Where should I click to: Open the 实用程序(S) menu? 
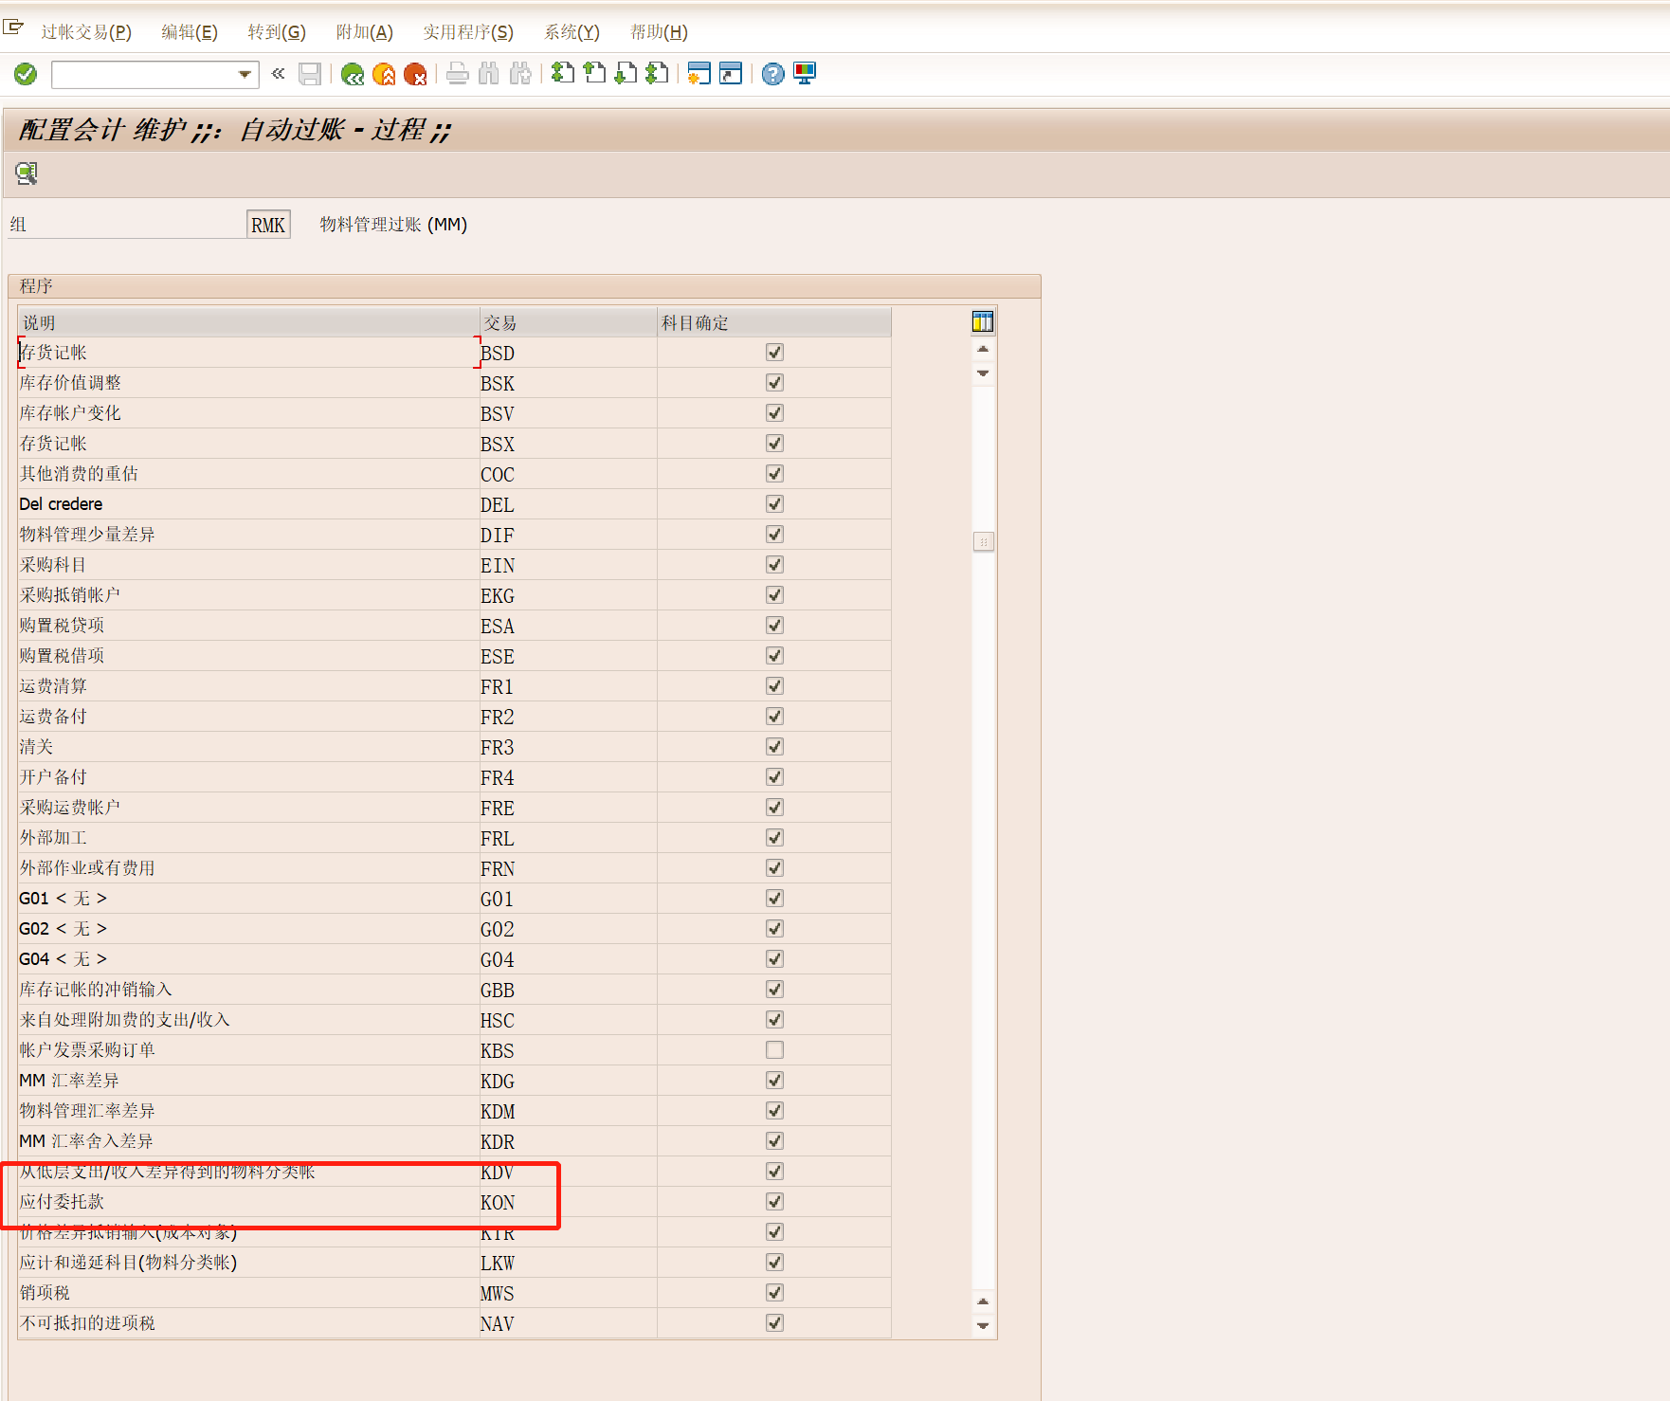(468, 32)
